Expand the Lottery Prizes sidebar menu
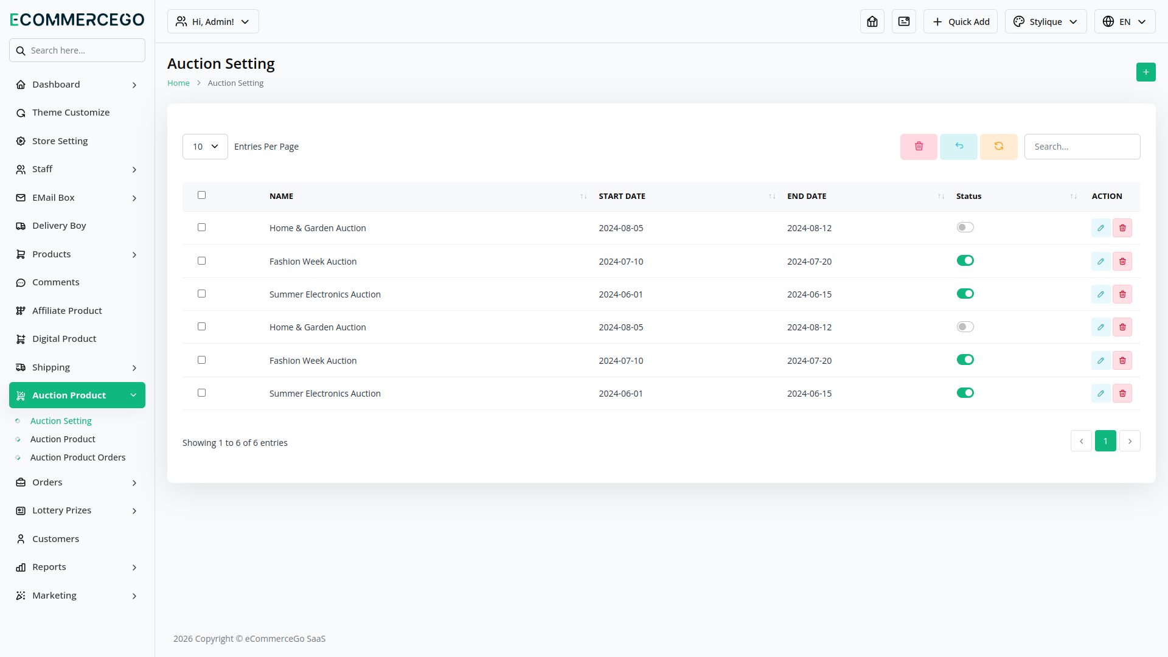The width and height of the screenshot is (1168, 657). [x=77, y=510]
